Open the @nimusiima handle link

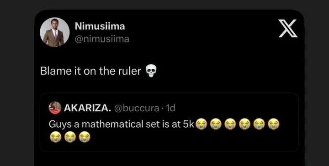[x=102, y=39]
